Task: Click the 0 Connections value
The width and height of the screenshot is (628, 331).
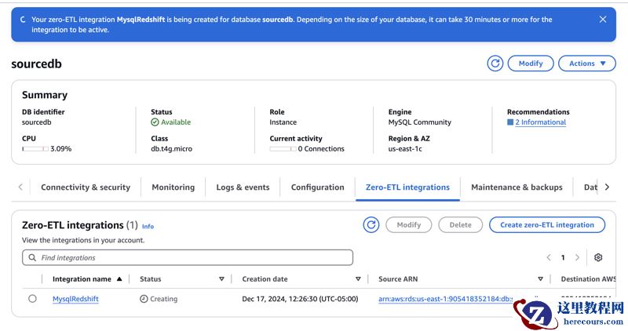Action: (321, 148)
